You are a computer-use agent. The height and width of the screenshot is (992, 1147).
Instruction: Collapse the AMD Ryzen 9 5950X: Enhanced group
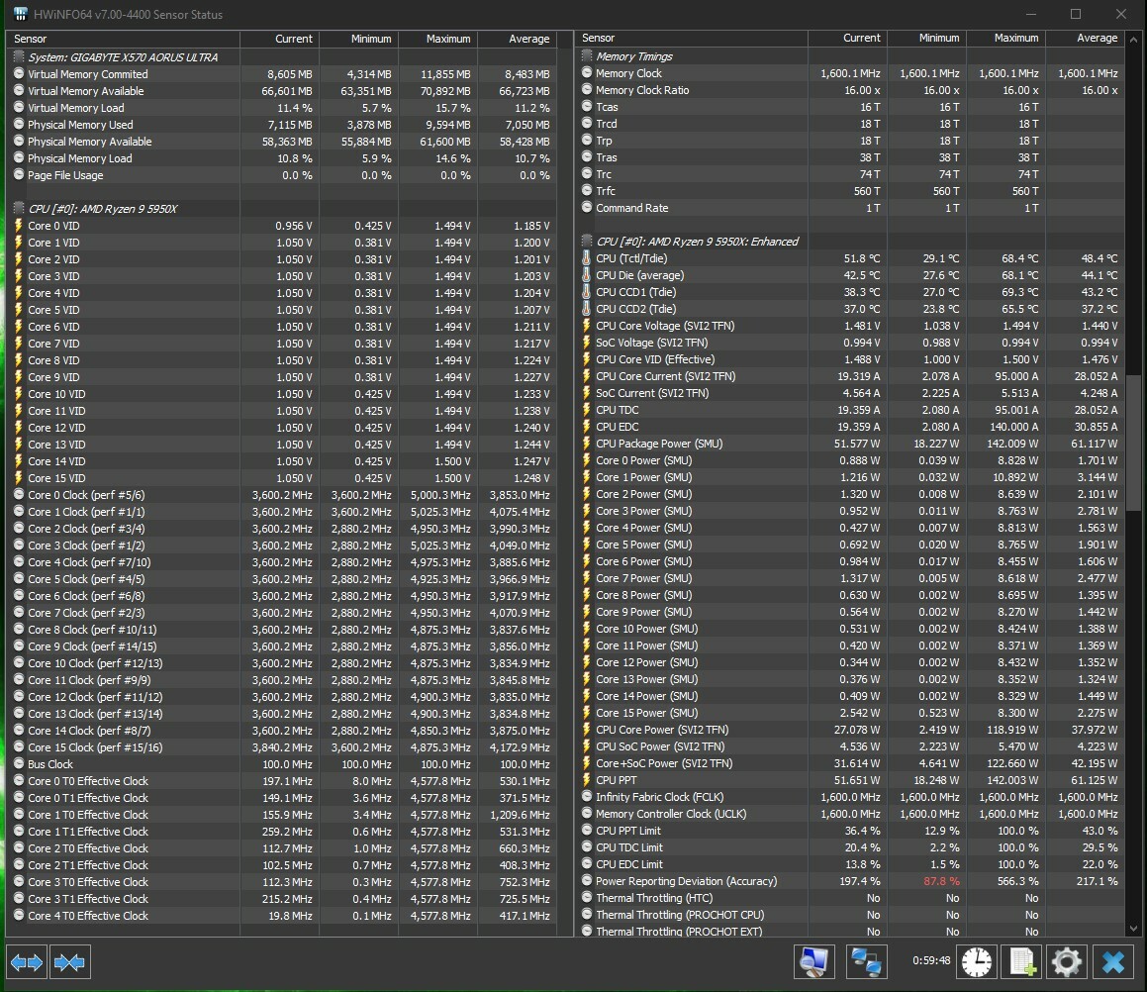click(587, 242)
